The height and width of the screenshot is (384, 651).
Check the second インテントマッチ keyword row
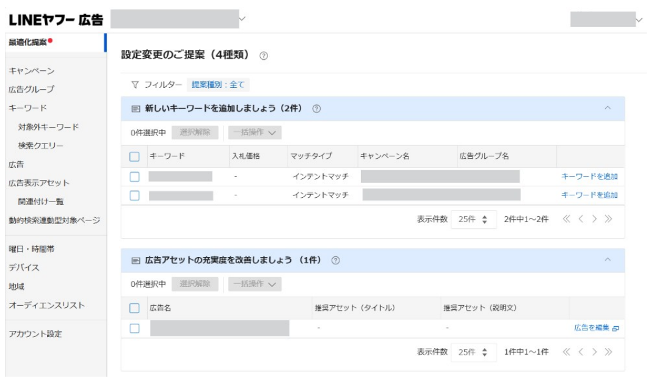tap(134, 195)
